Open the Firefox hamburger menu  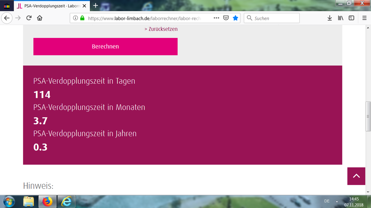(364, 18)
